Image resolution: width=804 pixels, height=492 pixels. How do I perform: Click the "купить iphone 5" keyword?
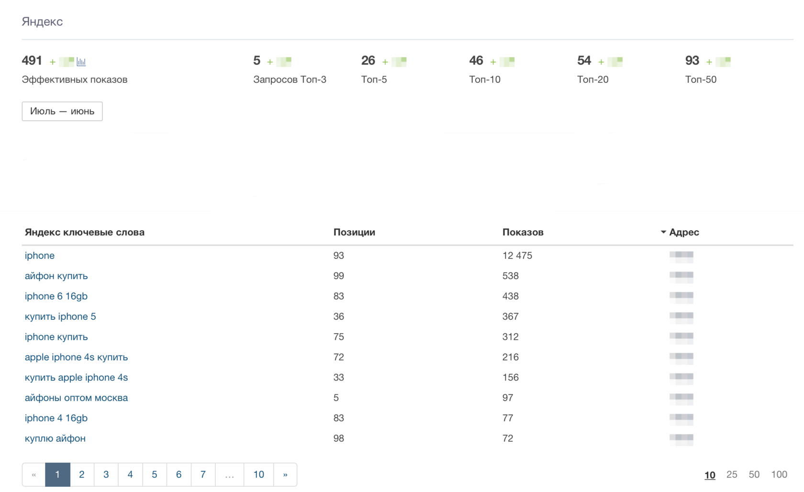(60, 316)
